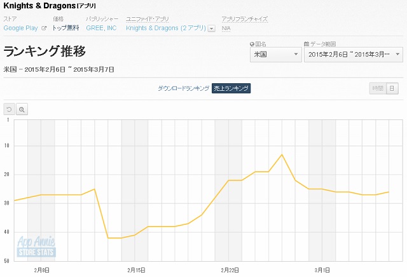Click the 50 rank y-axis label

pos(6,261)
